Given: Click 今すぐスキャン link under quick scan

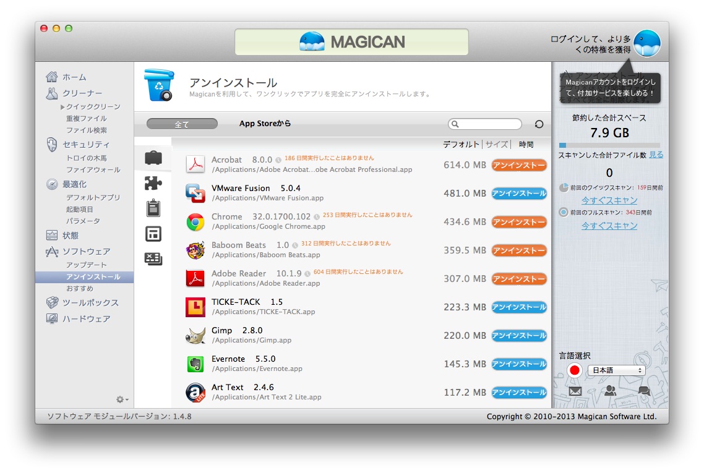Looking at the screenshot, I should tap(609, 200).
